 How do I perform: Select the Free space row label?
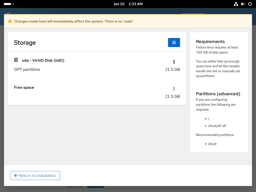point(24,87)
